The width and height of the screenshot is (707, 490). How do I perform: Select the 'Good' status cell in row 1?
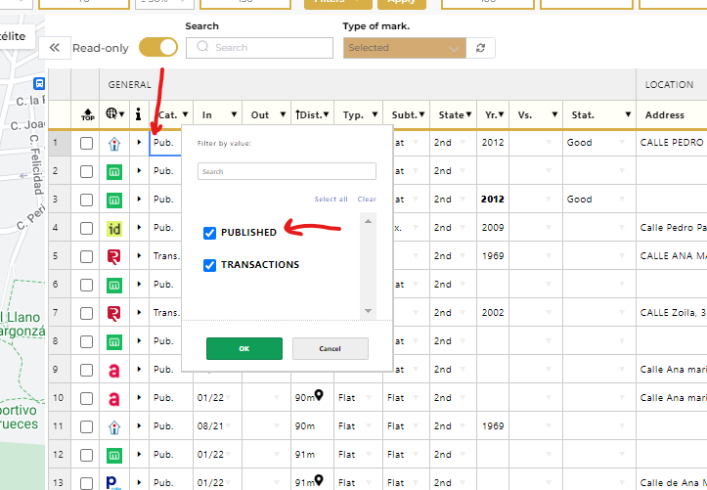[599, 143]
